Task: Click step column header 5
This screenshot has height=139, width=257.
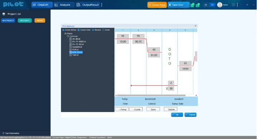Action: click(185, 30)
